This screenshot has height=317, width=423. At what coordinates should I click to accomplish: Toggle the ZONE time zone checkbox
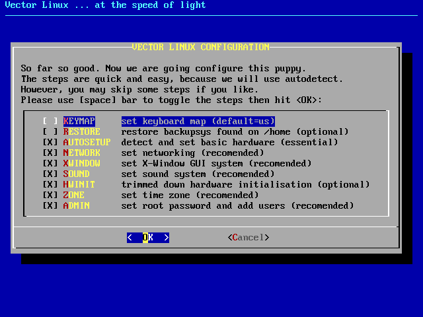pos(50,195)
